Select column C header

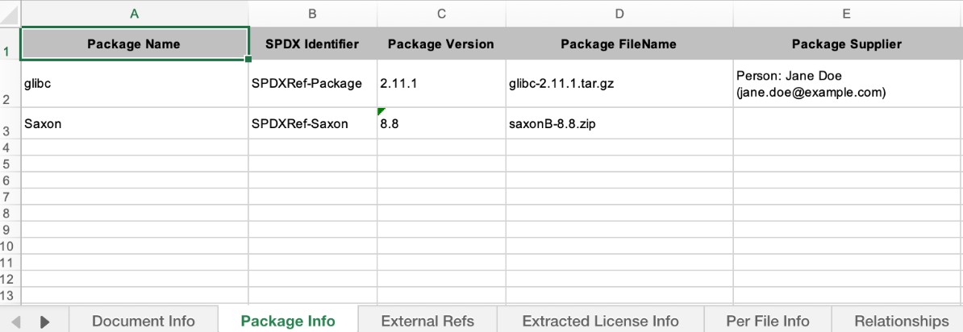coord(441,14)
